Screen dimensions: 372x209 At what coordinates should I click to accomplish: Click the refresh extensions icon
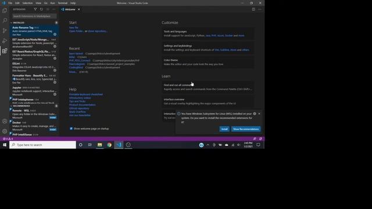click(x=41, y=9)
